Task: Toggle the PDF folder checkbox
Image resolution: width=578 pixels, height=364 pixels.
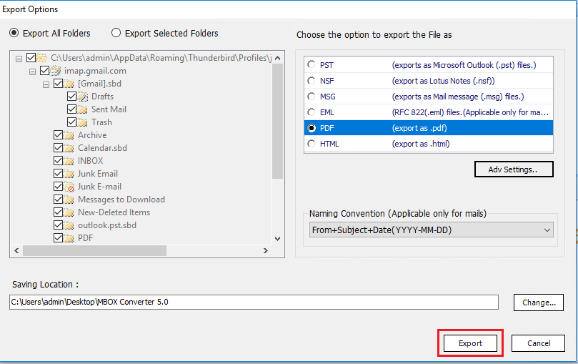Action: [59, 238]
